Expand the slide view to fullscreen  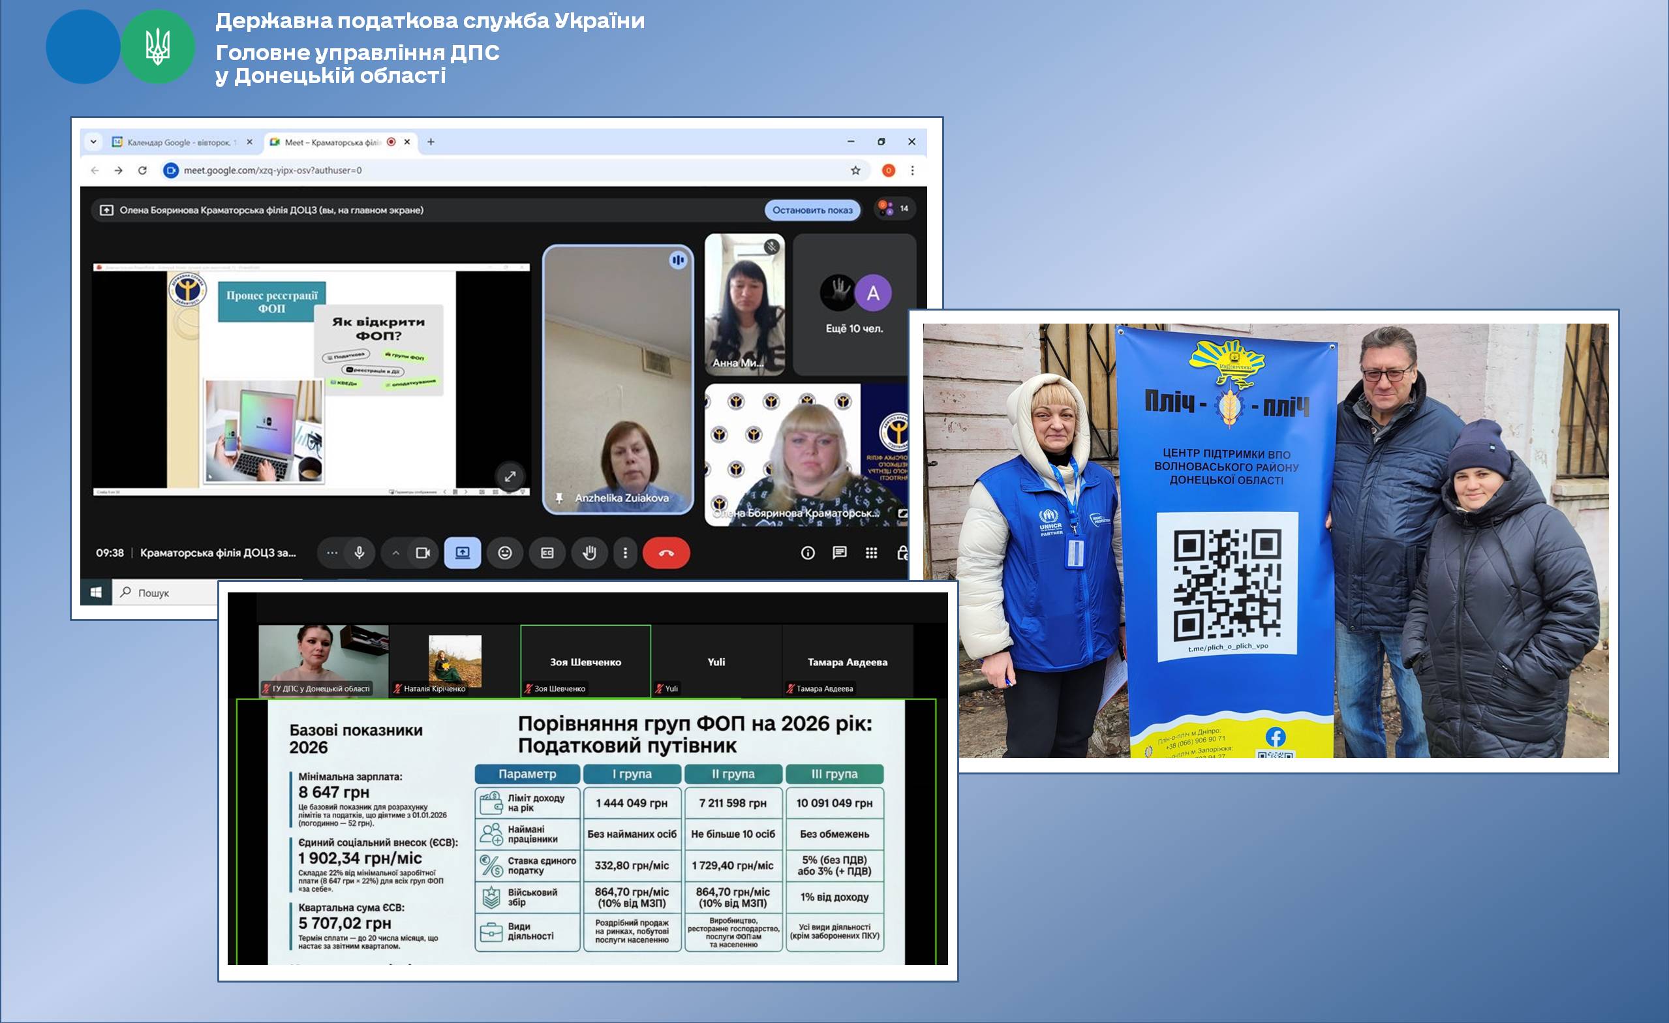click(510, 476)
